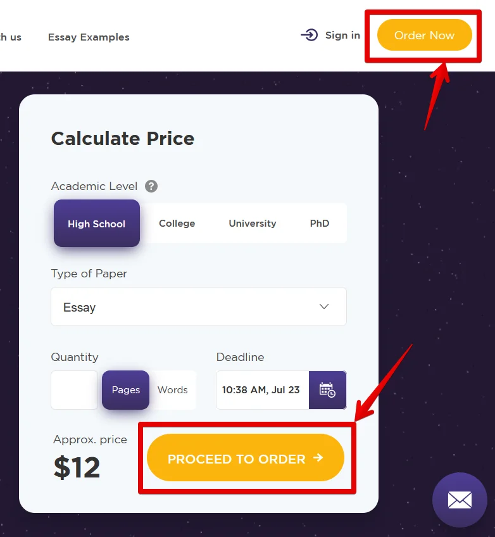The height and width of the screenshot is (537, 495).
Task: Click the Quantity input field
Action: click(75, 390)
